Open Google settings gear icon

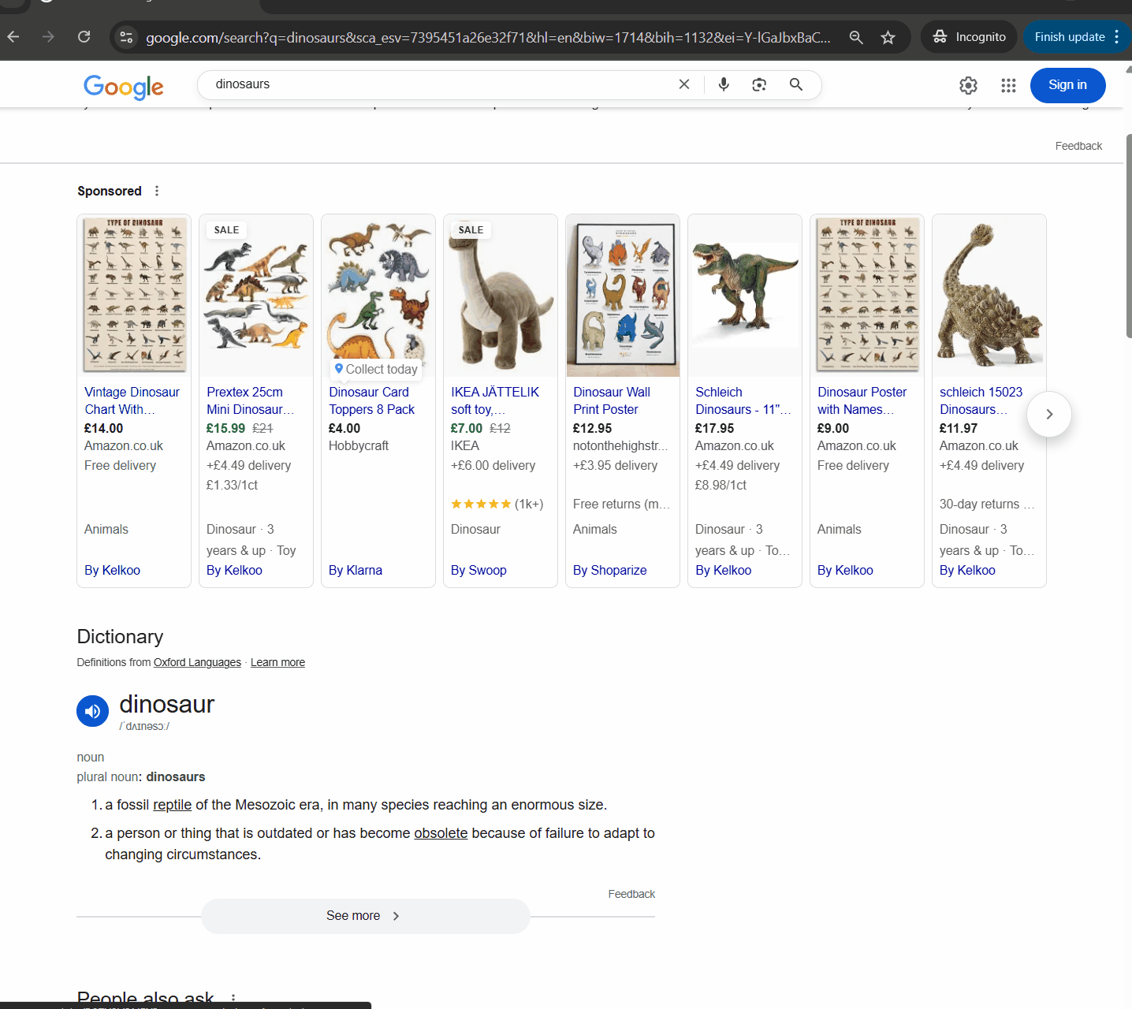[x=968, y=85]
